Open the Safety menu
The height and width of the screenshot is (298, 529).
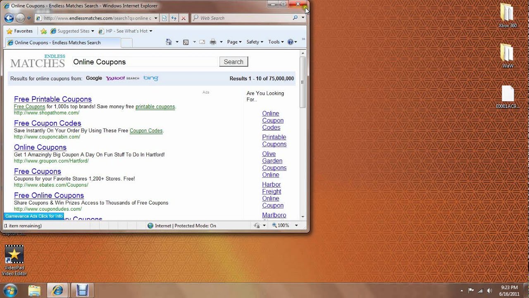(255, 42)
